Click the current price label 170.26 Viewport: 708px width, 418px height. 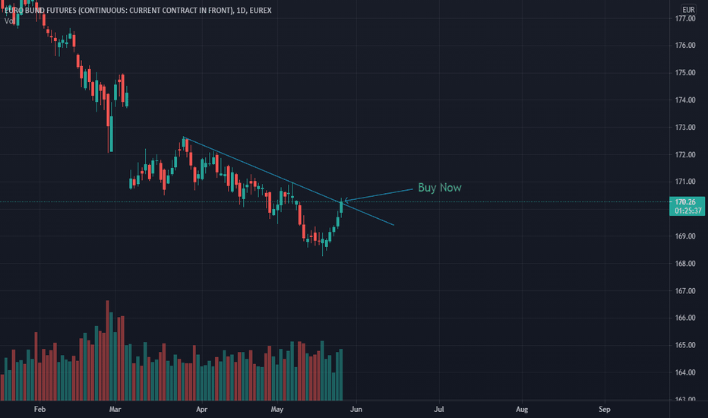(x=685, y=202)
